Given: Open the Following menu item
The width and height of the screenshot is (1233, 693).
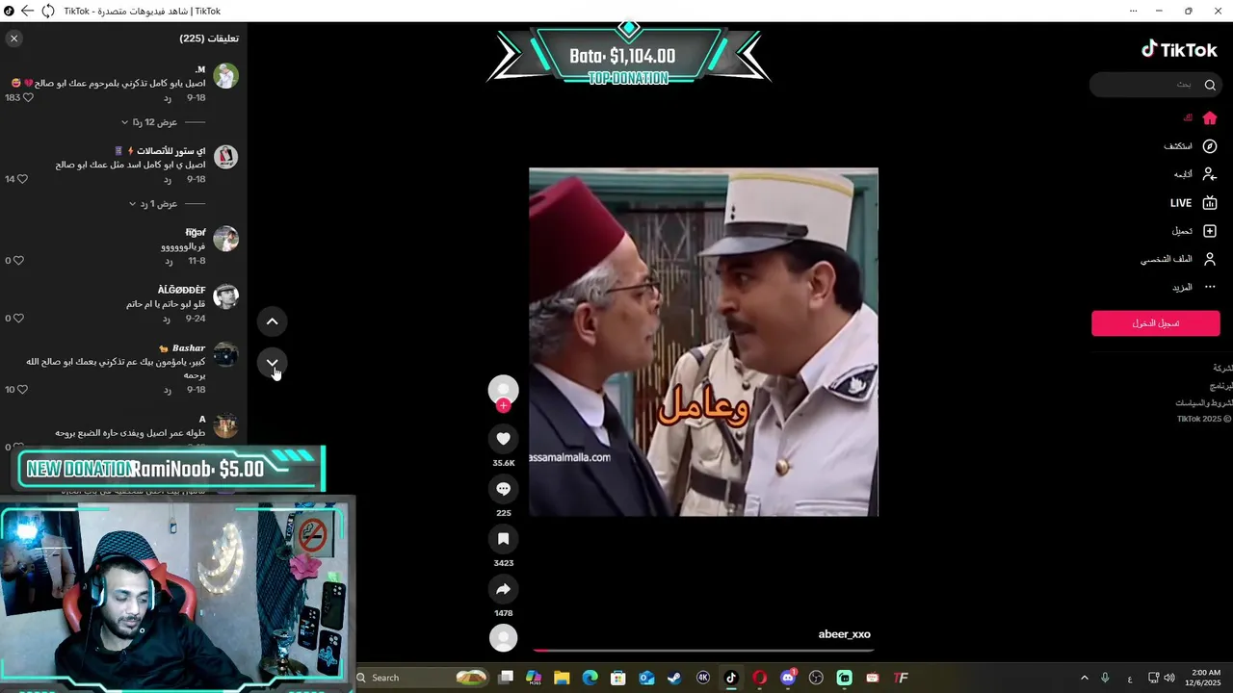Looking at the screenshot, I should (1195, 174).
